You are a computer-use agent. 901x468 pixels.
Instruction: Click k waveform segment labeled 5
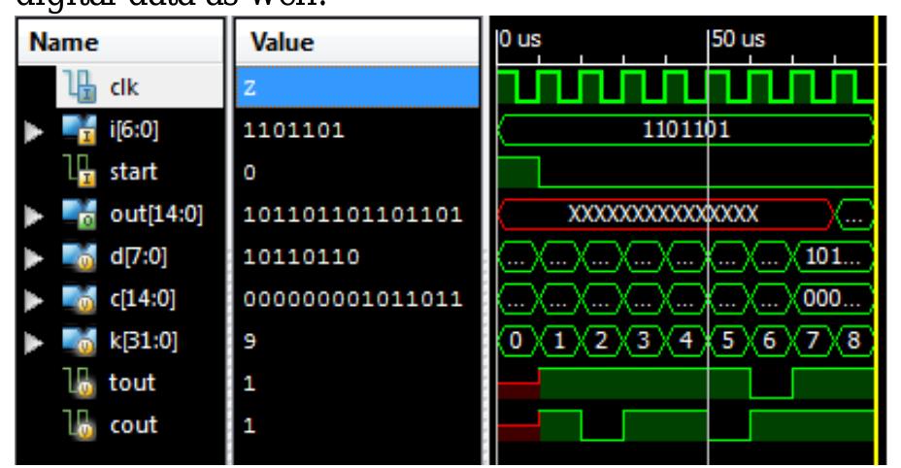point(728,341)
